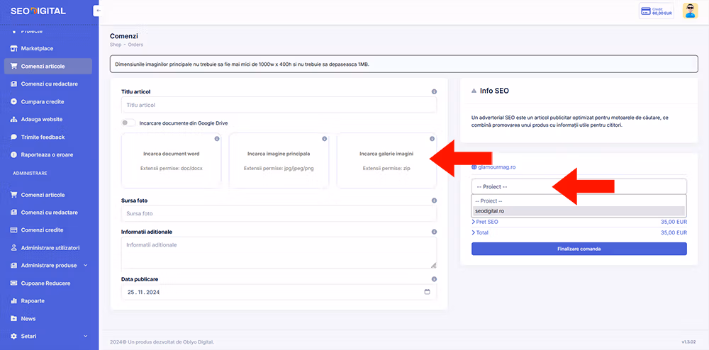Open the Proiect dropdown selector
Screen dimensions: 709x350
point(579,186)
